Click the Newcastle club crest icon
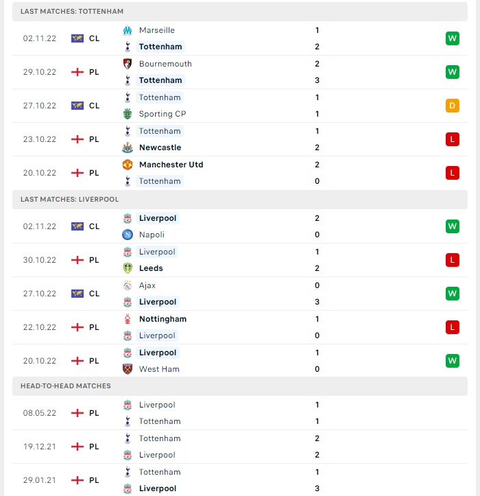Viewport: 480px width, 496px height. (x=128, y=147)
